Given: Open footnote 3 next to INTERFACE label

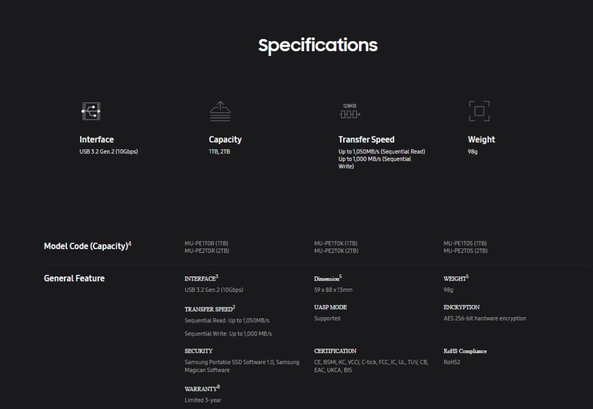Looking at the screenshot, I should (217, 277).
